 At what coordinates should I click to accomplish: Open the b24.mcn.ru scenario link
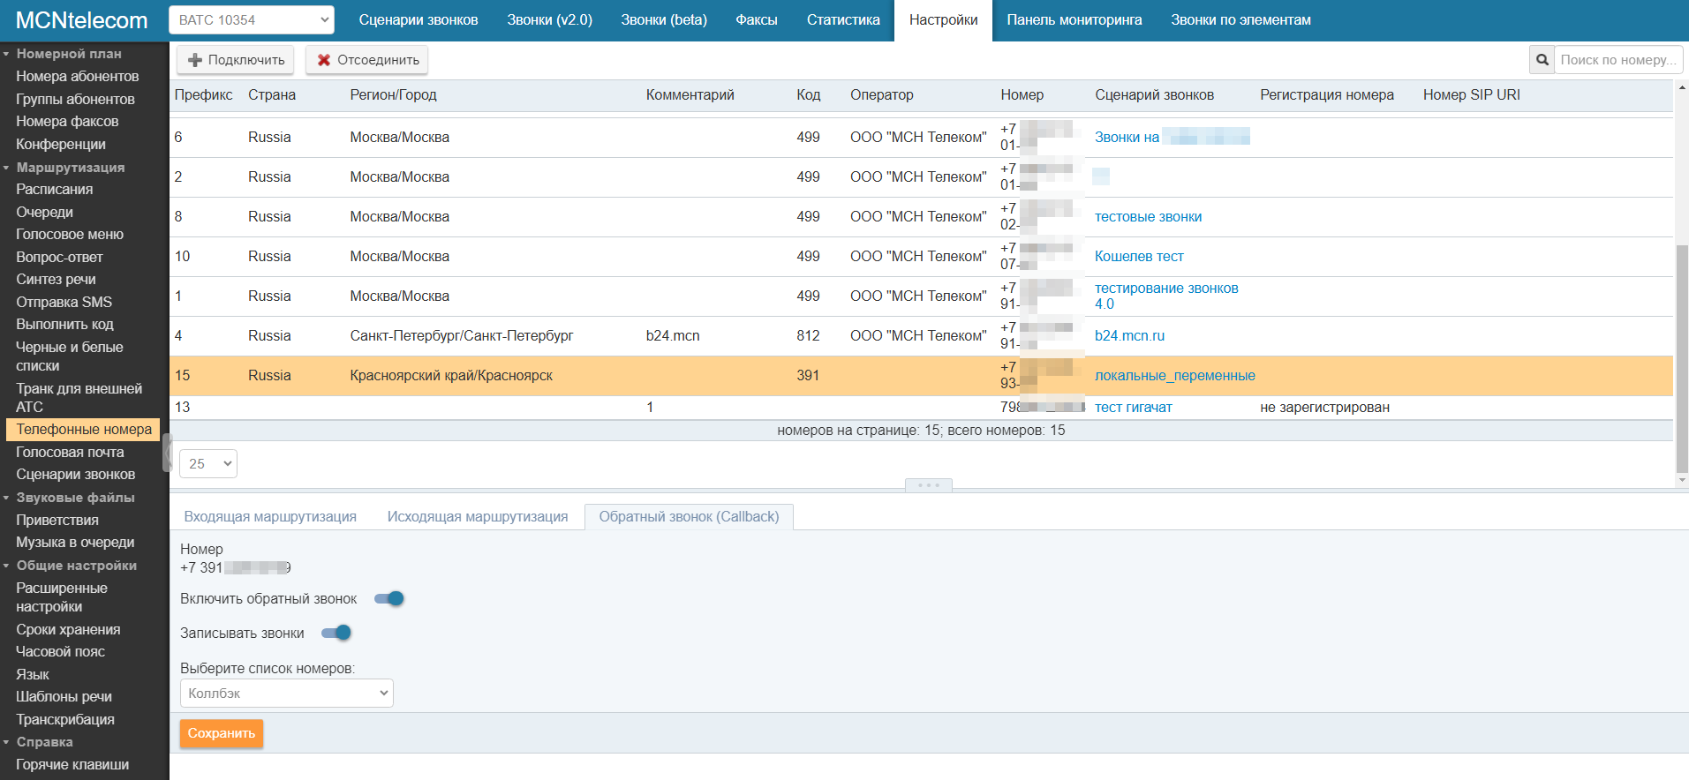1129,336
